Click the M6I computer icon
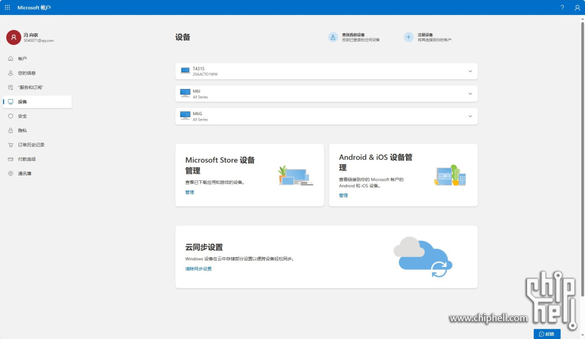Viewport: 585px width, 339px height. (185, 93)
